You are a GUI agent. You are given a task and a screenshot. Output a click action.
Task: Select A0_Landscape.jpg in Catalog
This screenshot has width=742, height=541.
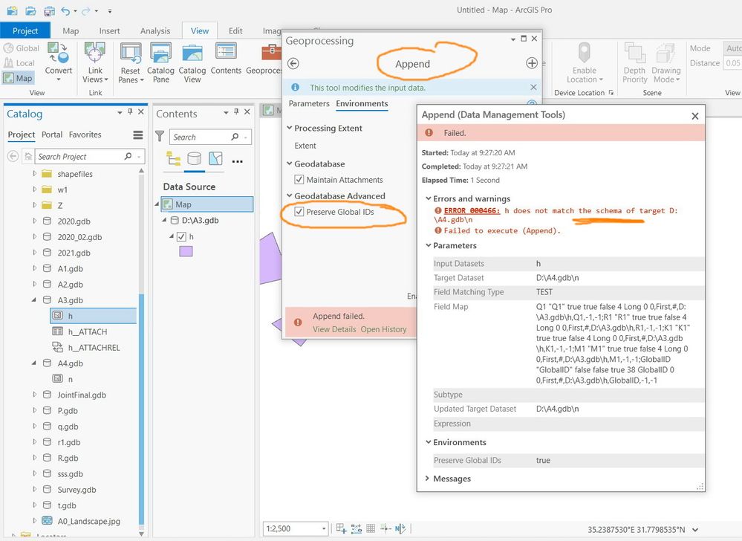coord(89,521)
